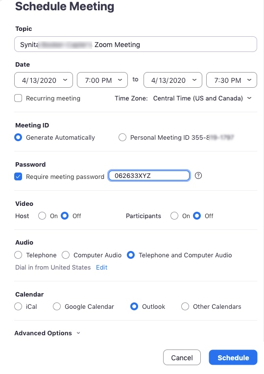Open the start date 4/13/2020 dropdown

(44, 80)
